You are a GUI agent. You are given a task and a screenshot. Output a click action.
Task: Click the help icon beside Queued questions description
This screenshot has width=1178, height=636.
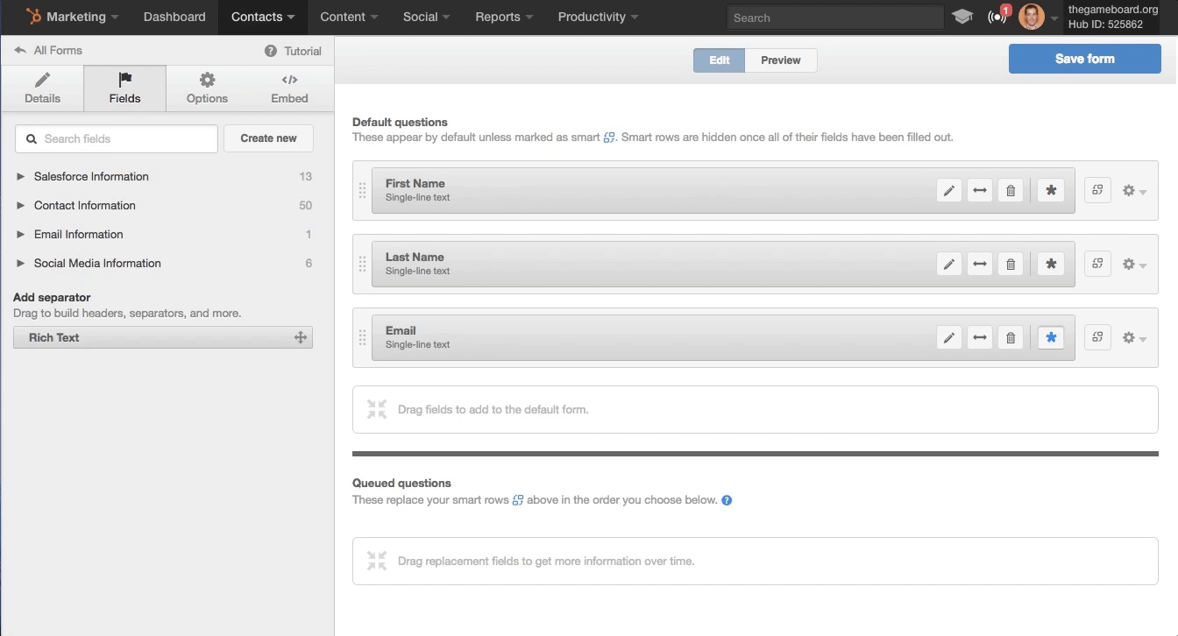click(x=727, y=500)
